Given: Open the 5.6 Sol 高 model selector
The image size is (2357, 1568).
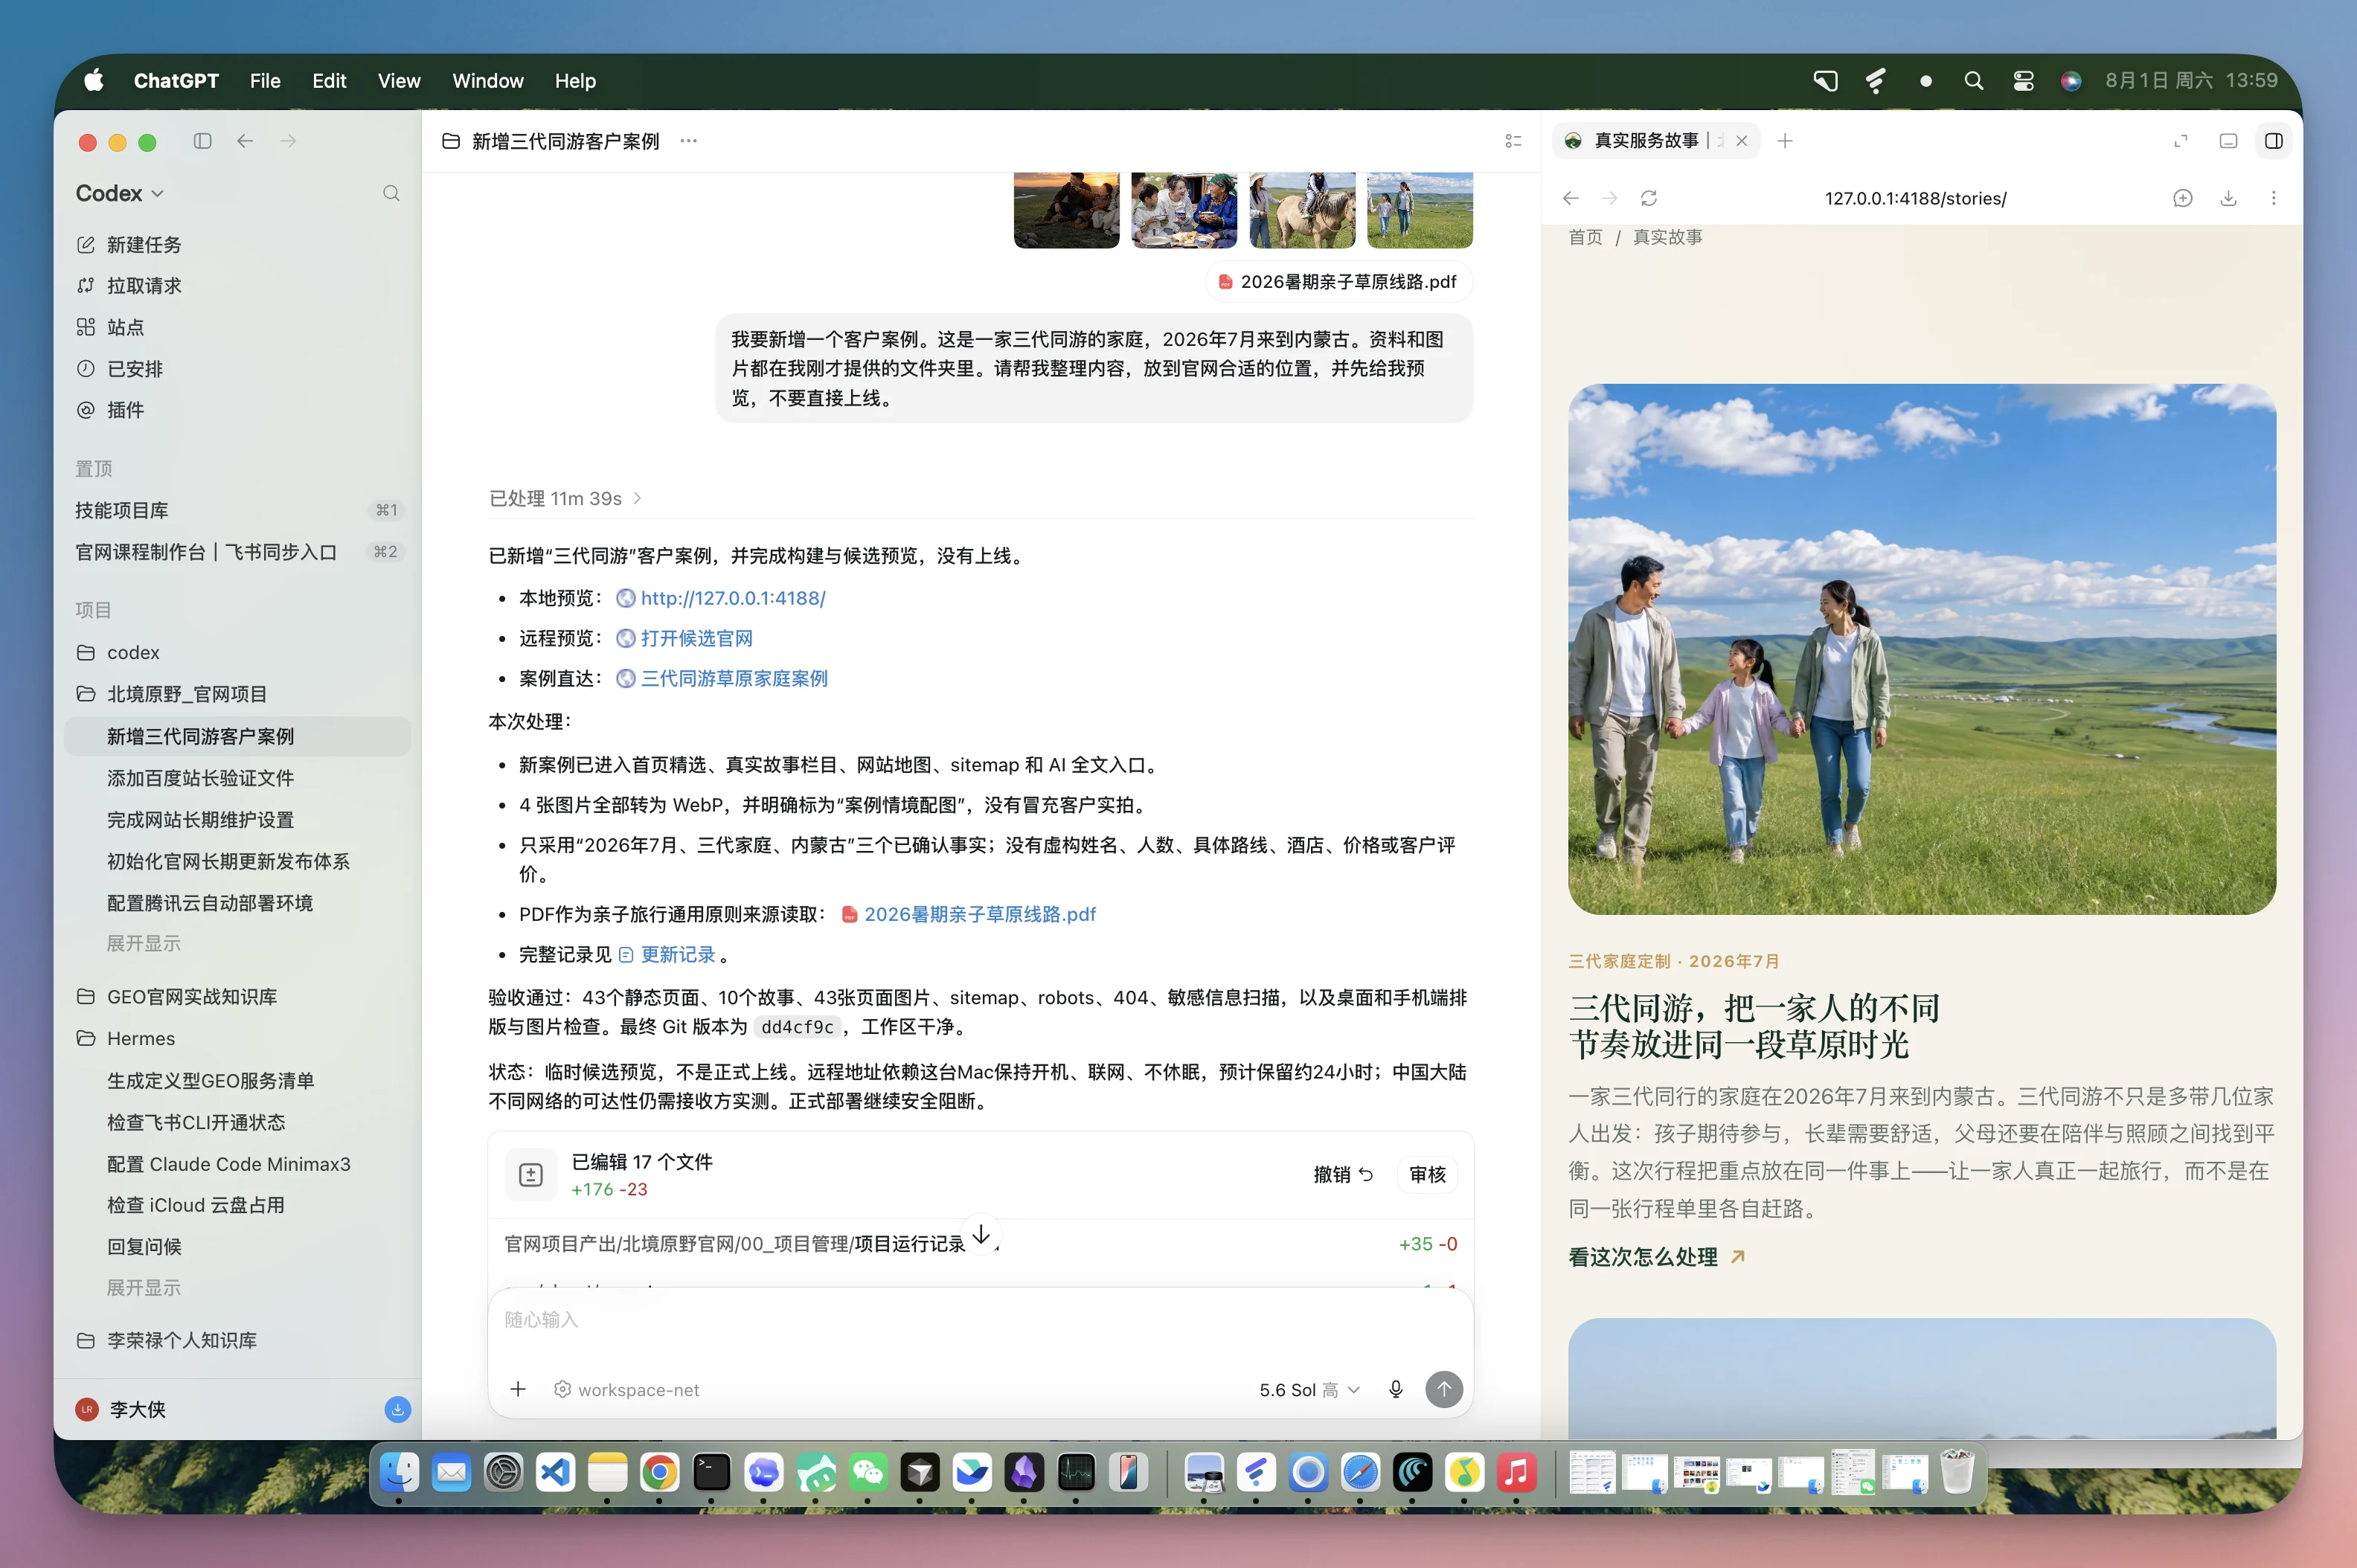Looking at the screenshot, I should pyautogui.click(x=1309, y=1390).
